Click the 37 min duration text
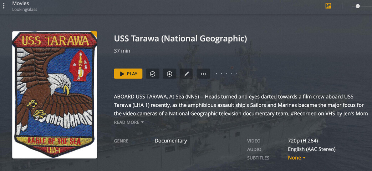Image resolution: width=372 pixels, height=171 pixels. (122, 51)
